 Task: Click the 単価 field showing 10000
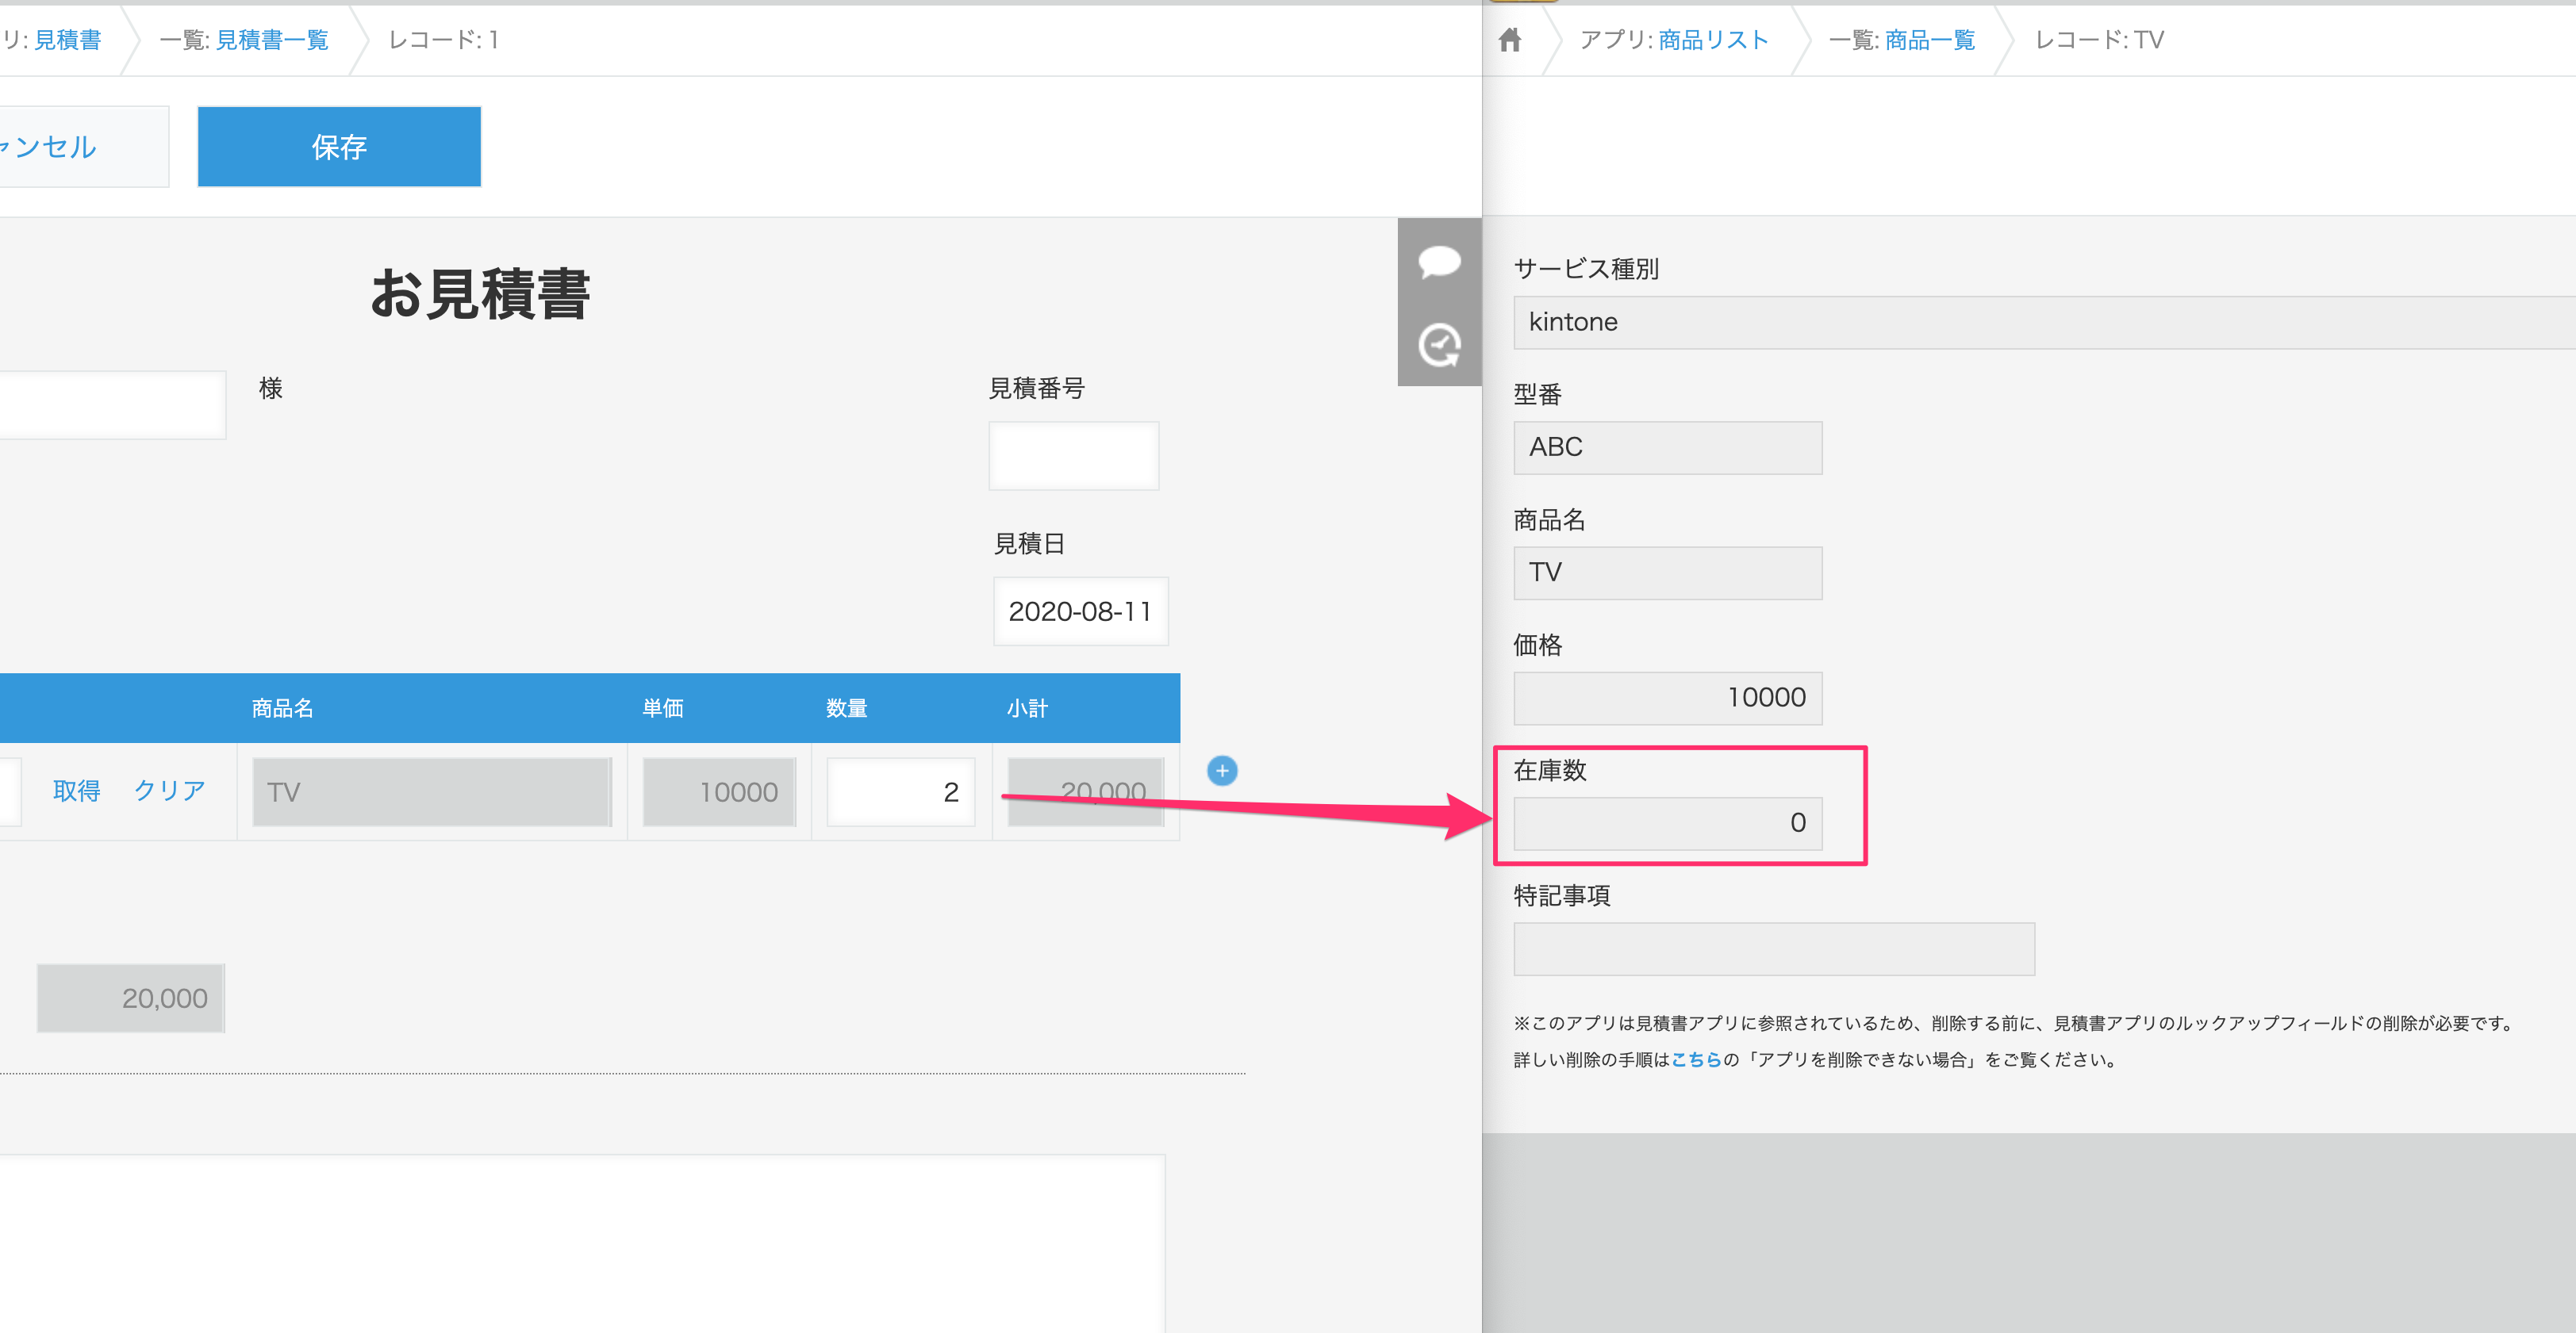click(719, 791)
